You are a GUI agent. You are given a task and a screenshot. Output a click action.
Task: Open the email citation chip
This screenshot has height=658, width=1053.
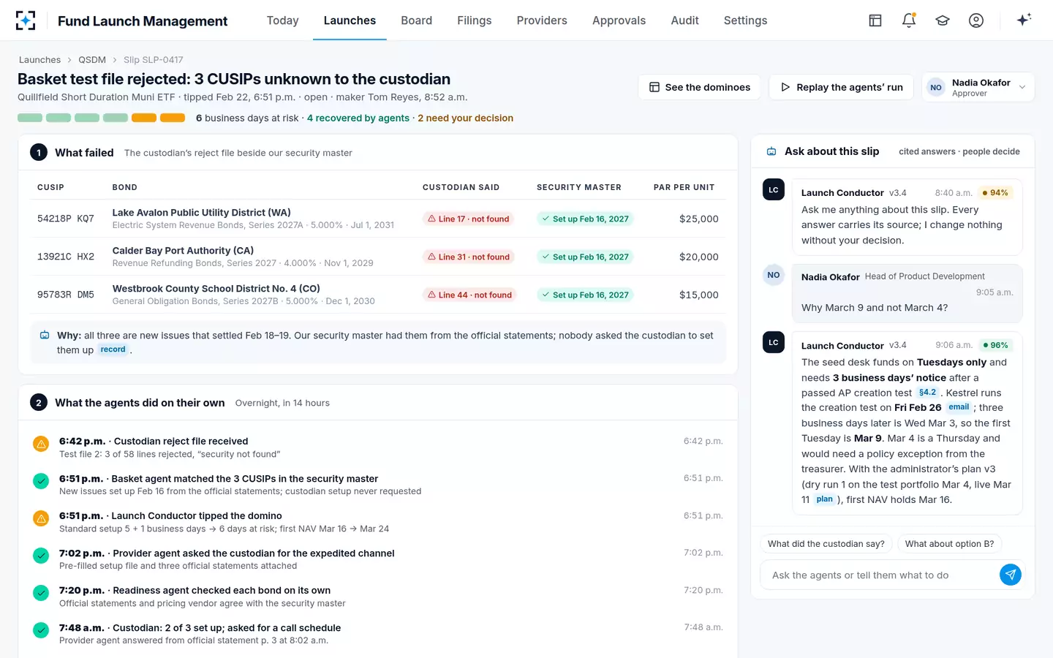coord(959,407)
